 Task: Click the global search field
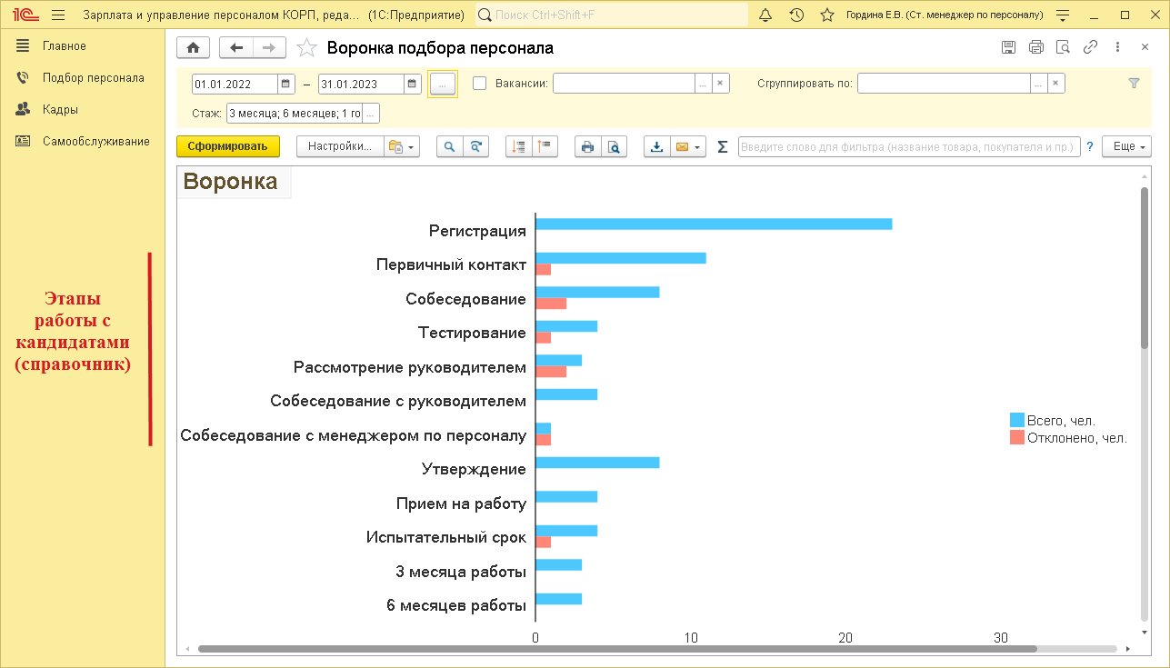[x=611, y=15]
